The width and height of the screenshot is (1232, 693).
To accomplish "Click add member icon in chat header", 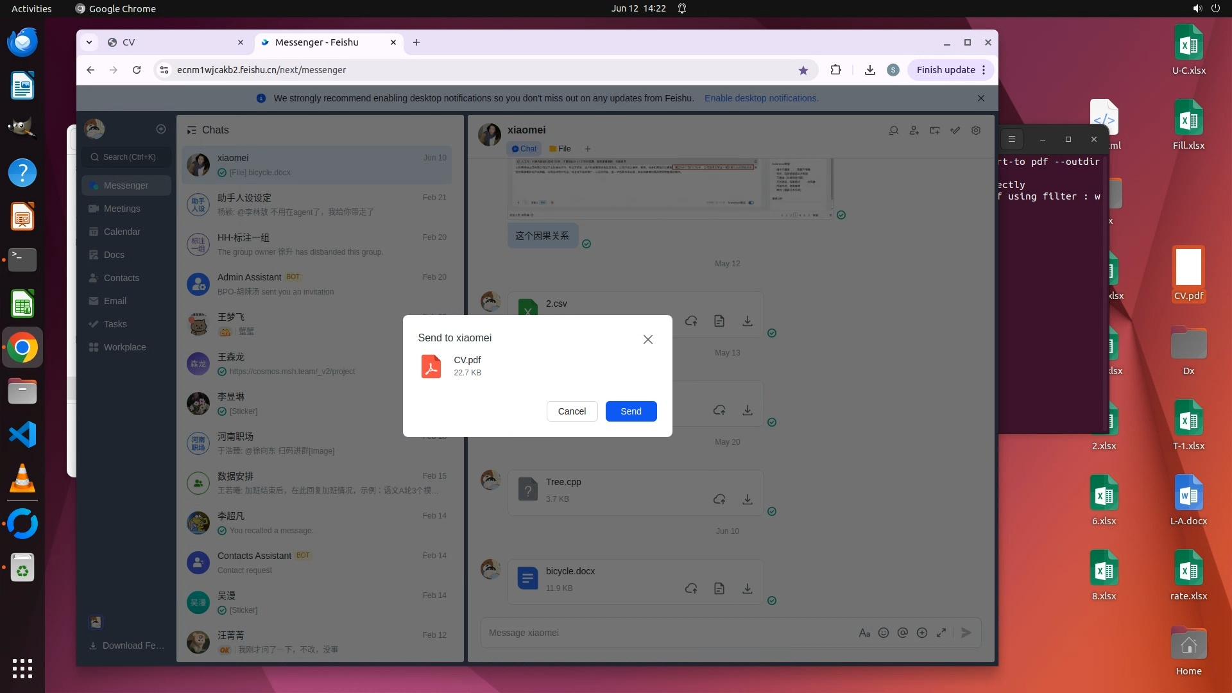I will (914, 130).
